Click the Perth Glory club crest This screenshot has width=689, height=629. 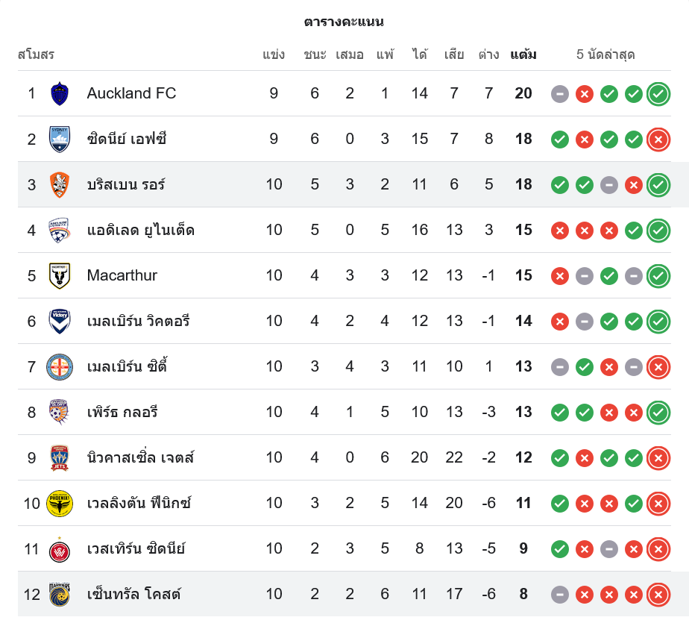tap(60, 413)
